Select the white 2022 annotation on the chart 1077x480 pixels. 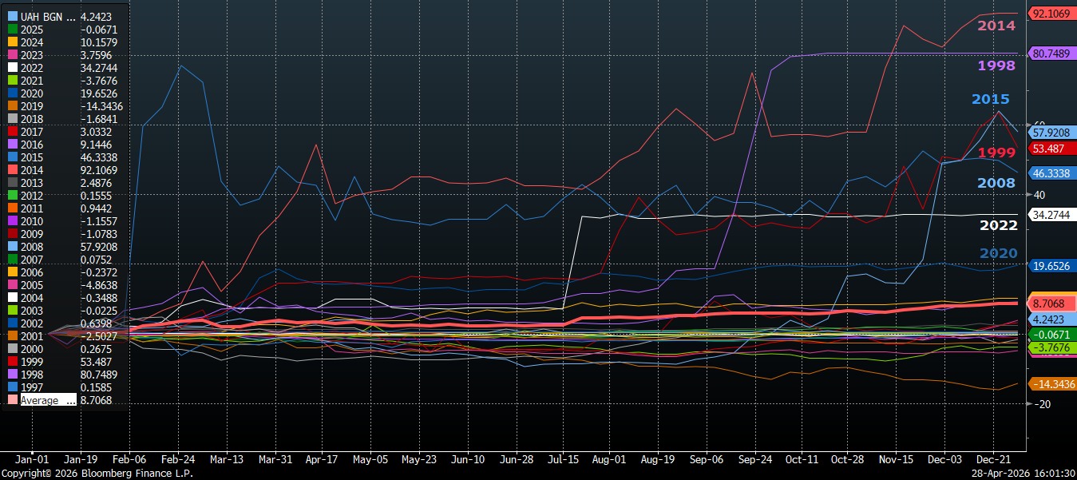click(x=998, y=225)
